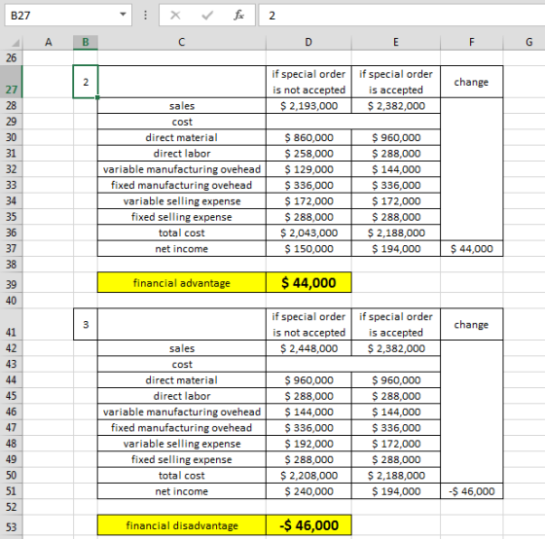This screenshot has width=545, height=539.
Task: Click the formula bar input showing 2
Action: tap(402, 15)
